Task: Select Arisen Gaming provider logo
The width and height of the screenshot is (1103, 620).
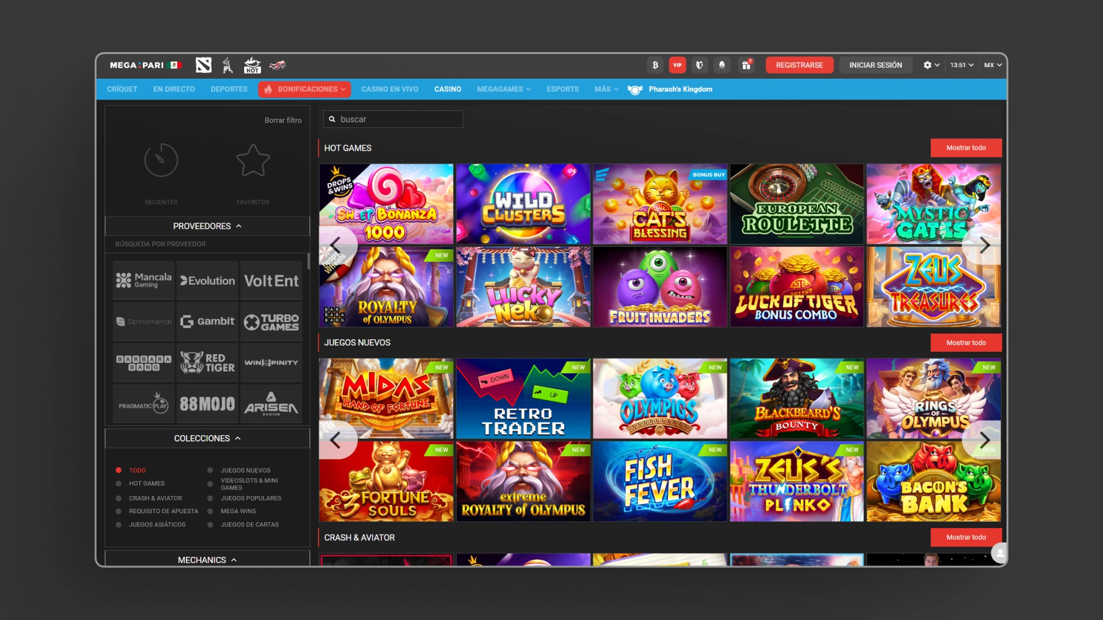Action: (271, 404)
